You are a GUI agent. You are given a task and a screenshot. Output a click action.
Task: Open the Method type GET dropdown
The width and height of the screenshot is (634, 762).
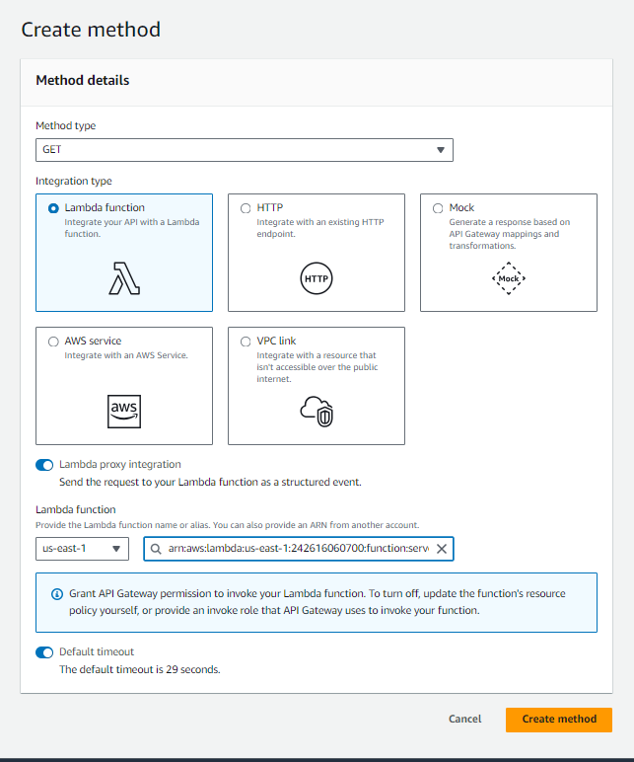point(244,149)
